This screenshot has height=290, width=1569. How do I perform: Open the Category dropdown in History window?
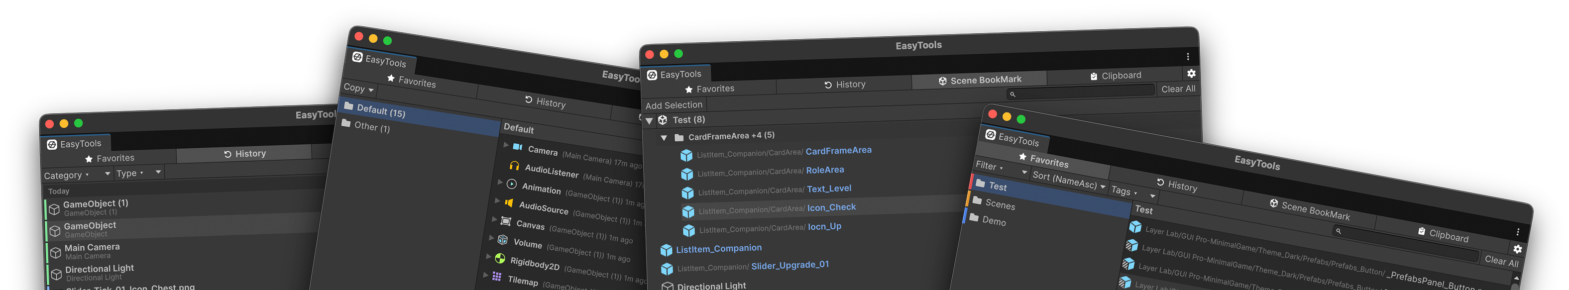[x=77, y=175]
